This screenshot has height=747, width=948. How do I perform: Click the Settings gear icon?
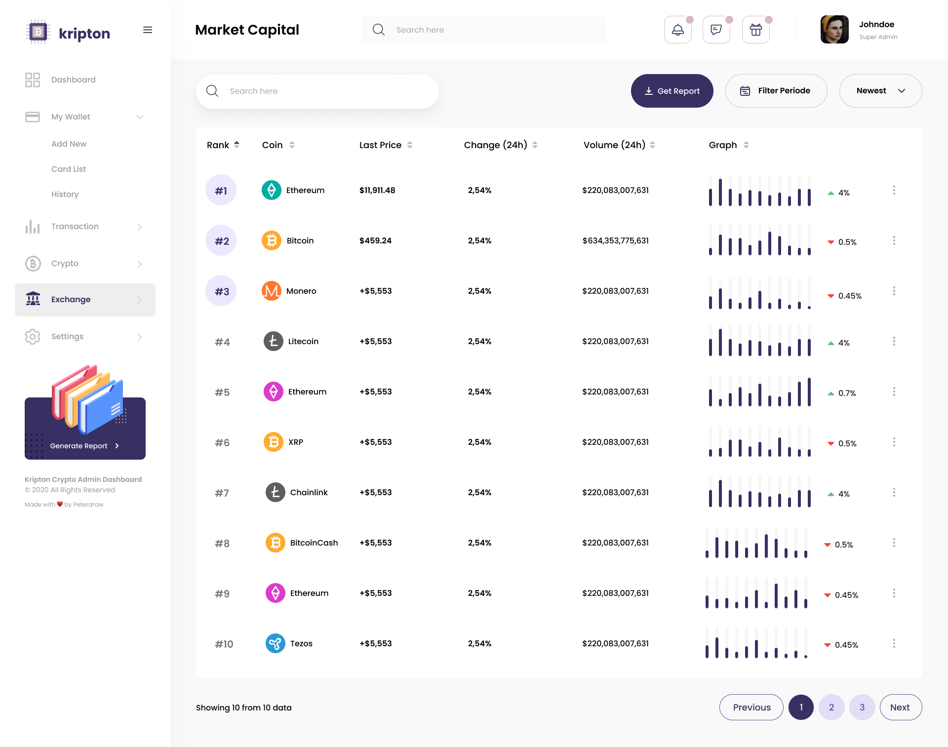[33, 337]
